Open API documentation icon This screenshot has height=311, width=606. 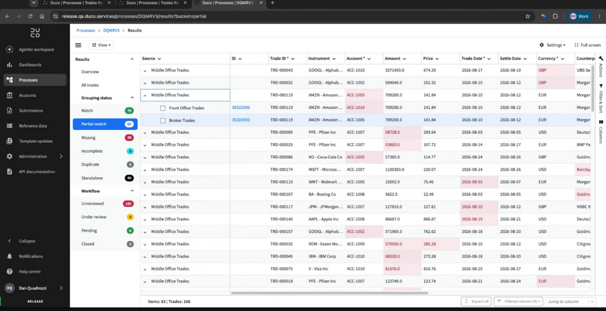click(x=9, y=172)
